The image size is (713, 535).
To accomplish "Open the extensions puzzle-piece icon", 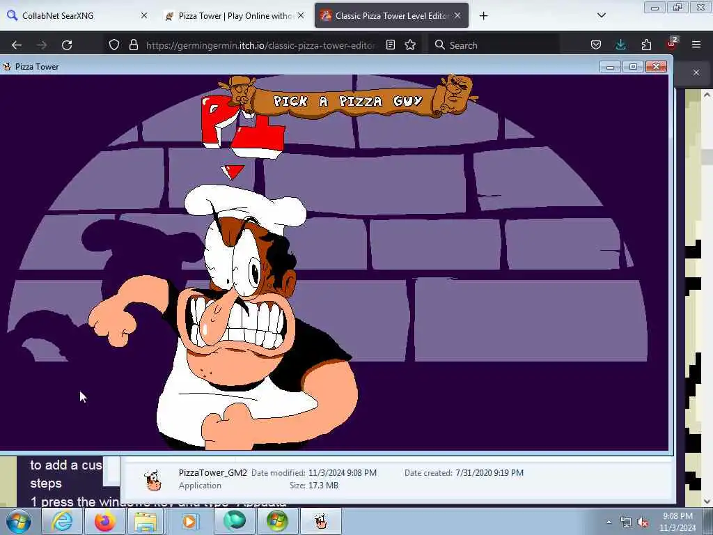I will pos(646,45).
